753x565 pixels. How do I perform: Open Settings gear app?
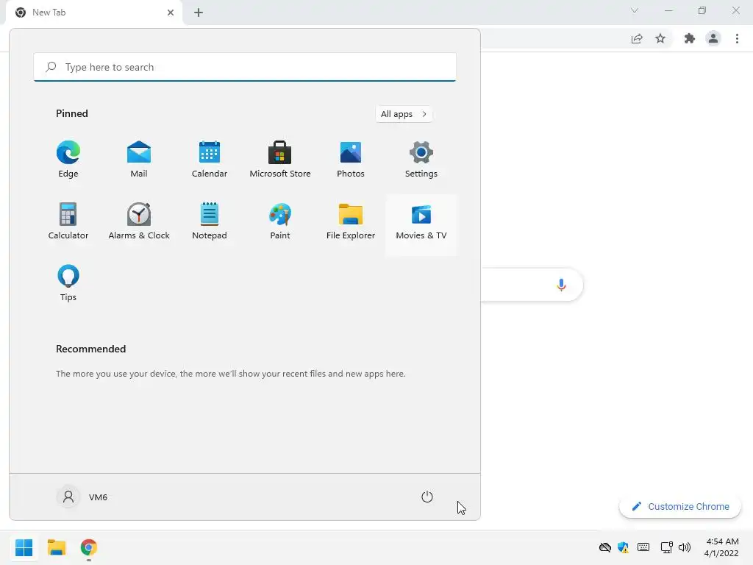421,160
